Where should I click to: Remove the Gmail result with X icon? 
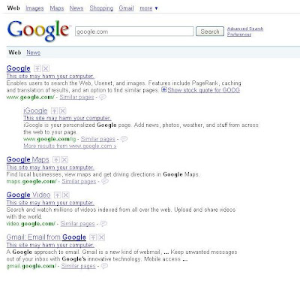tap(101, 237)
